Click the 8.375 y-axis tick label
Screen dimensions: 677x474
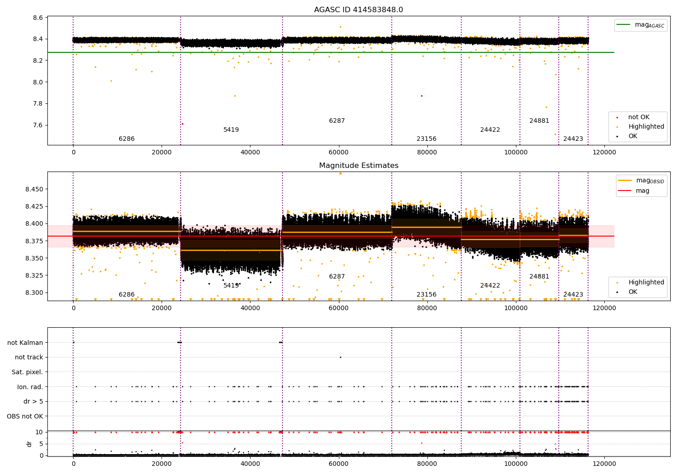34,241
